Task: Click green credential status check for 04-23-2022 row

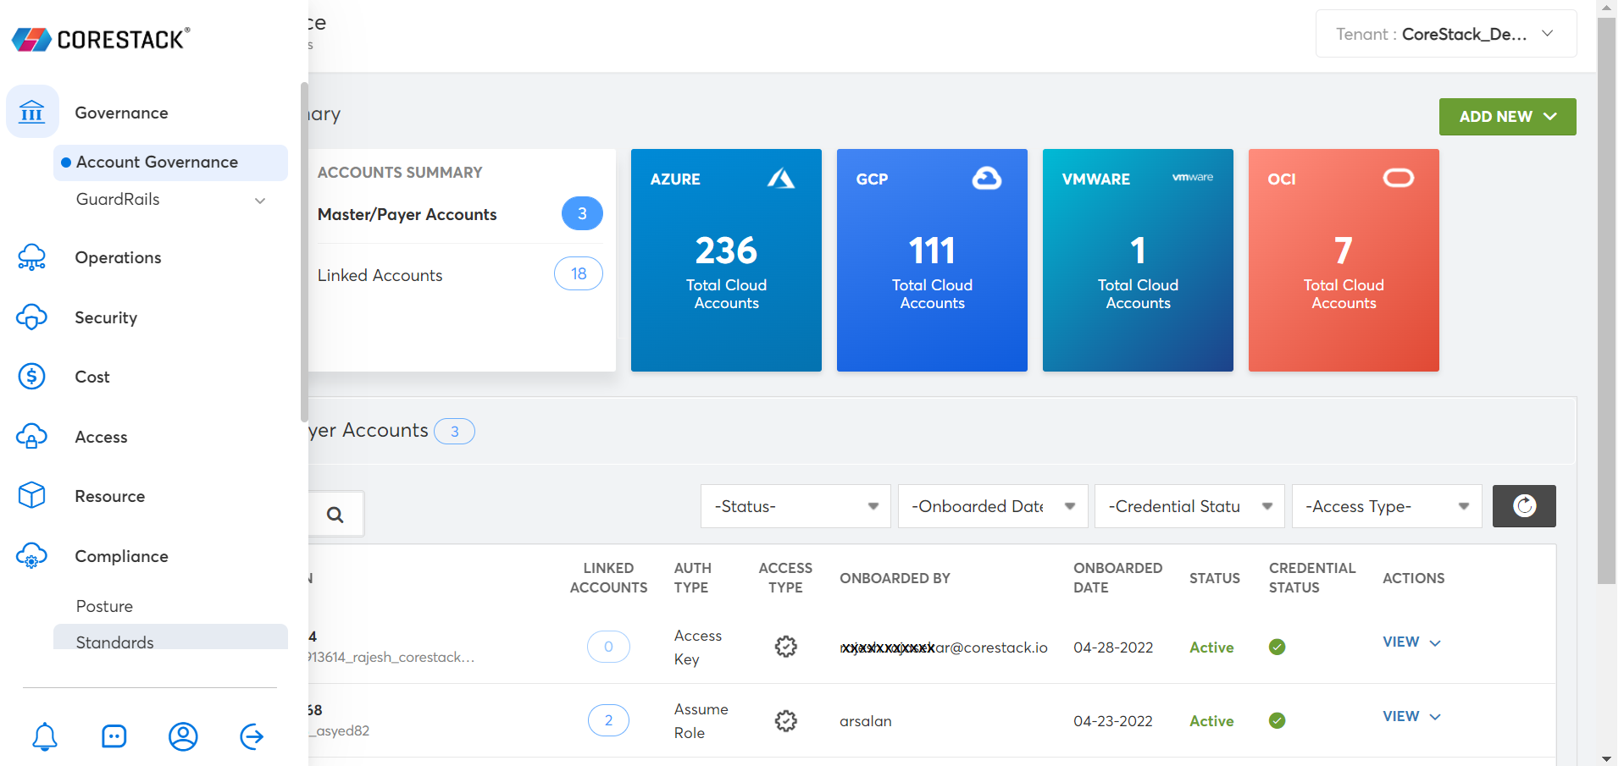Action: pos(1278,721)
